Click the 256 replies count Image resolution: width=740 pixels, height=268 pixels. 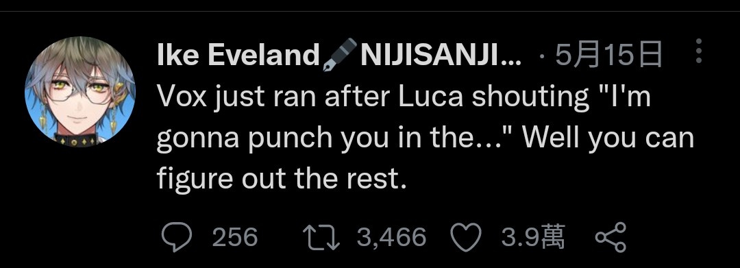tap(235, 237)
